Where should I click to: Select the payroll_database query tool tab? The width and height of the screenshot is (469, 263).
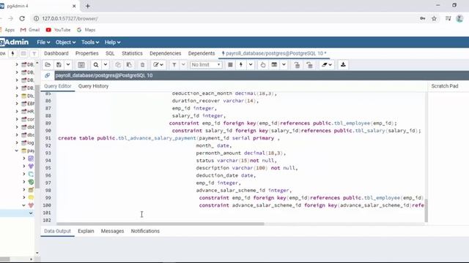tap(274, 53)
